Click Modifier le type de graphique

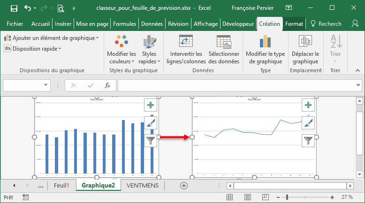pos(265,42)
